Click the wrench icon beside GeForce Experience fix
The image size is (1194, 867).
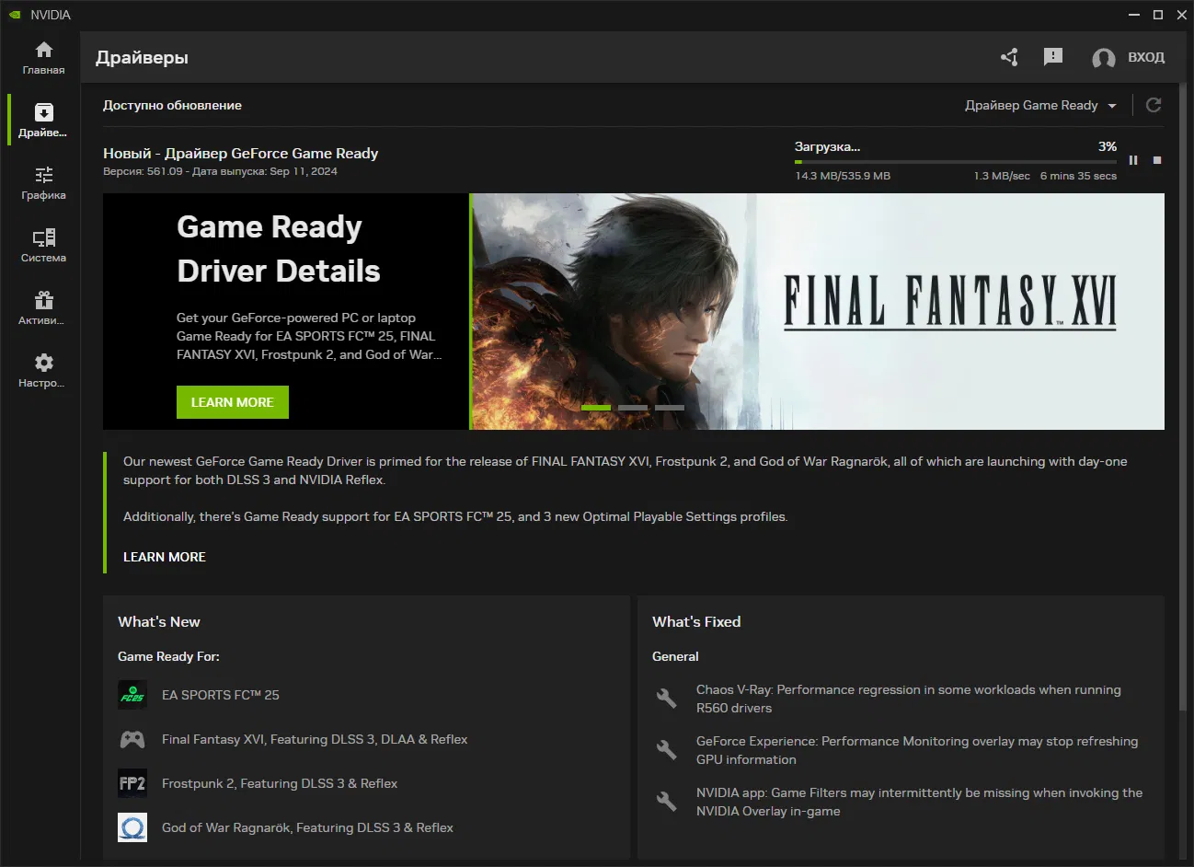(x=667, y=749)
